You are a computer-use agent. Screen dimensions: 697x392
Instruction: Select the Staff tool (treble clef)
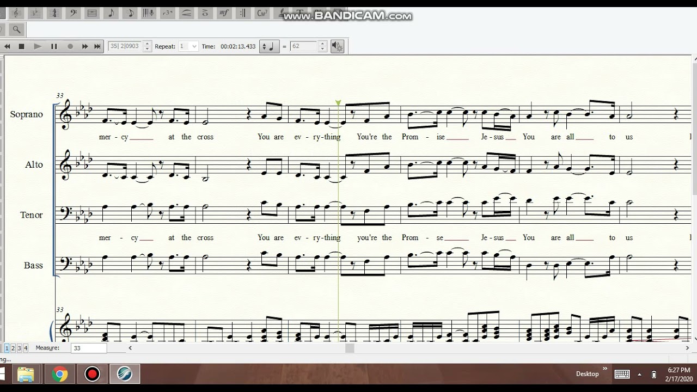pos(17,13)
